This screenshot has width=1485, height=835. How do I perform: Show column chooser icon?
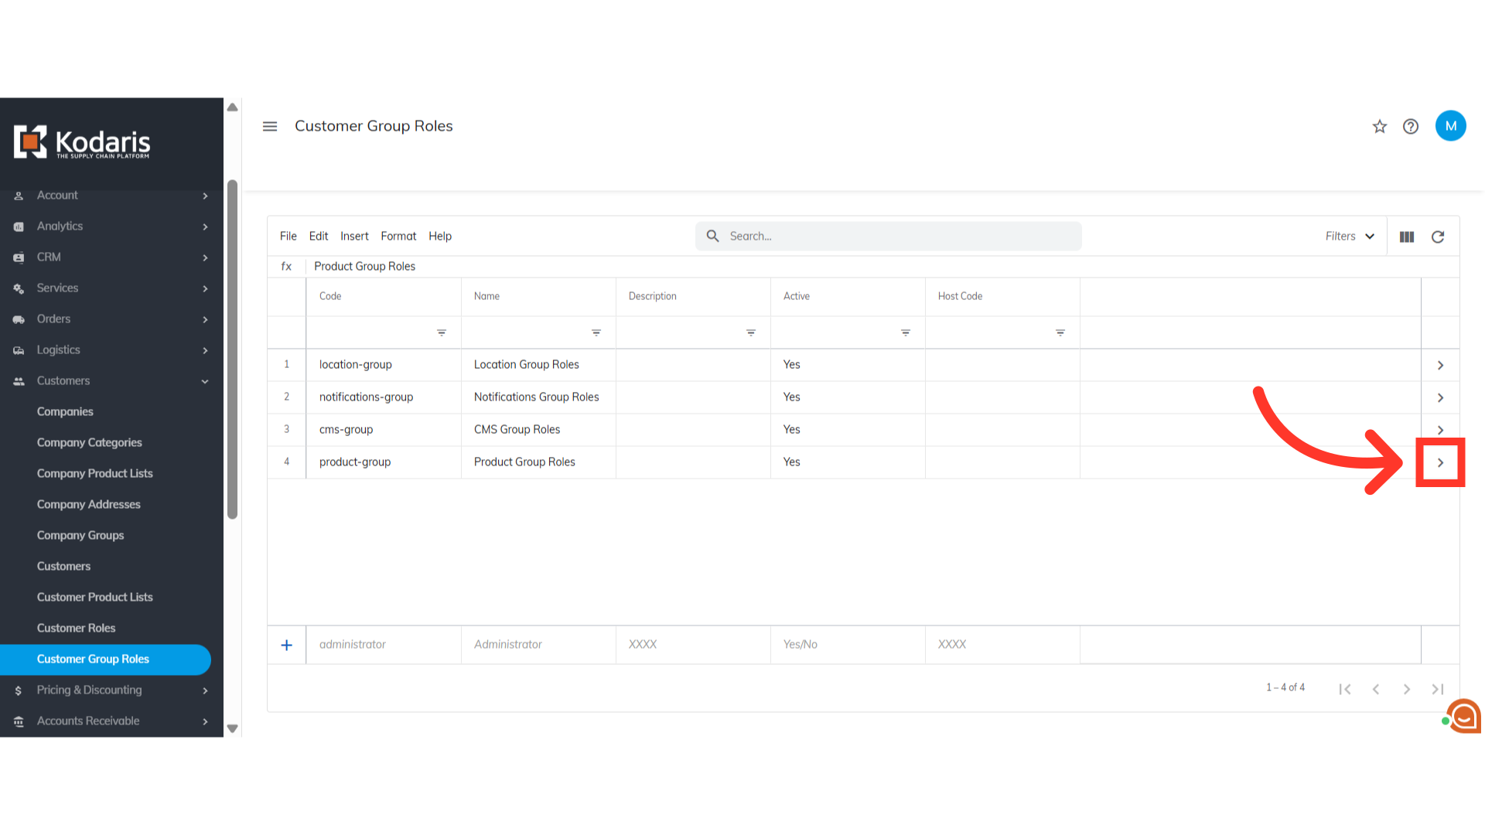tap(1407, 237)
